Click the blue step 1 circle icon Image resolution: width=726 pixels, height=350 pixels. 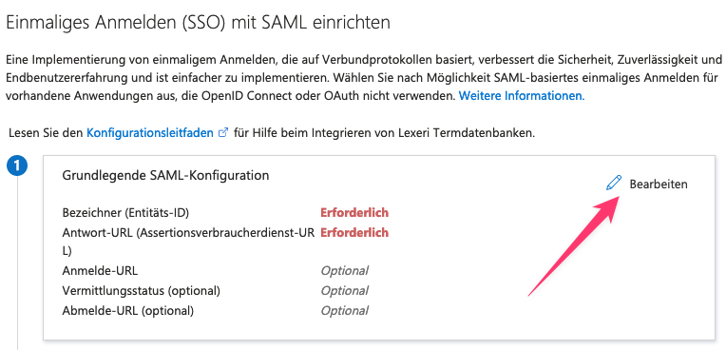click(17, 165)
